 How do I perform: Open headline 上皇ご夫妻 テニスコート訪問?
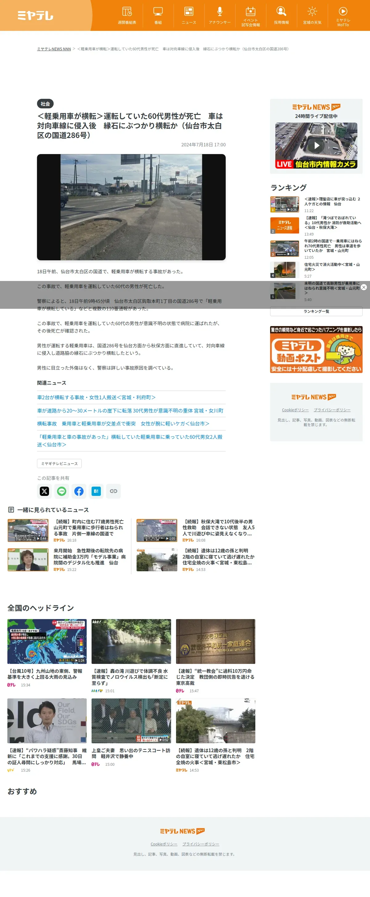(131, 753)
